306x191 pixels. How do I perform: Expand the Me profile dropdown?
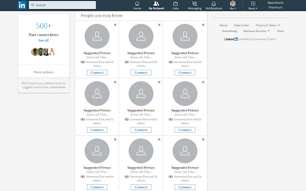(x=233, y=5)
